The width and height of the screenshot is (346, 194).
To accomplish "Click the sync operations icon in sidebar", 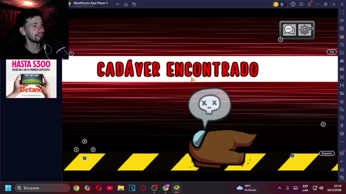I will pos(342,53).
